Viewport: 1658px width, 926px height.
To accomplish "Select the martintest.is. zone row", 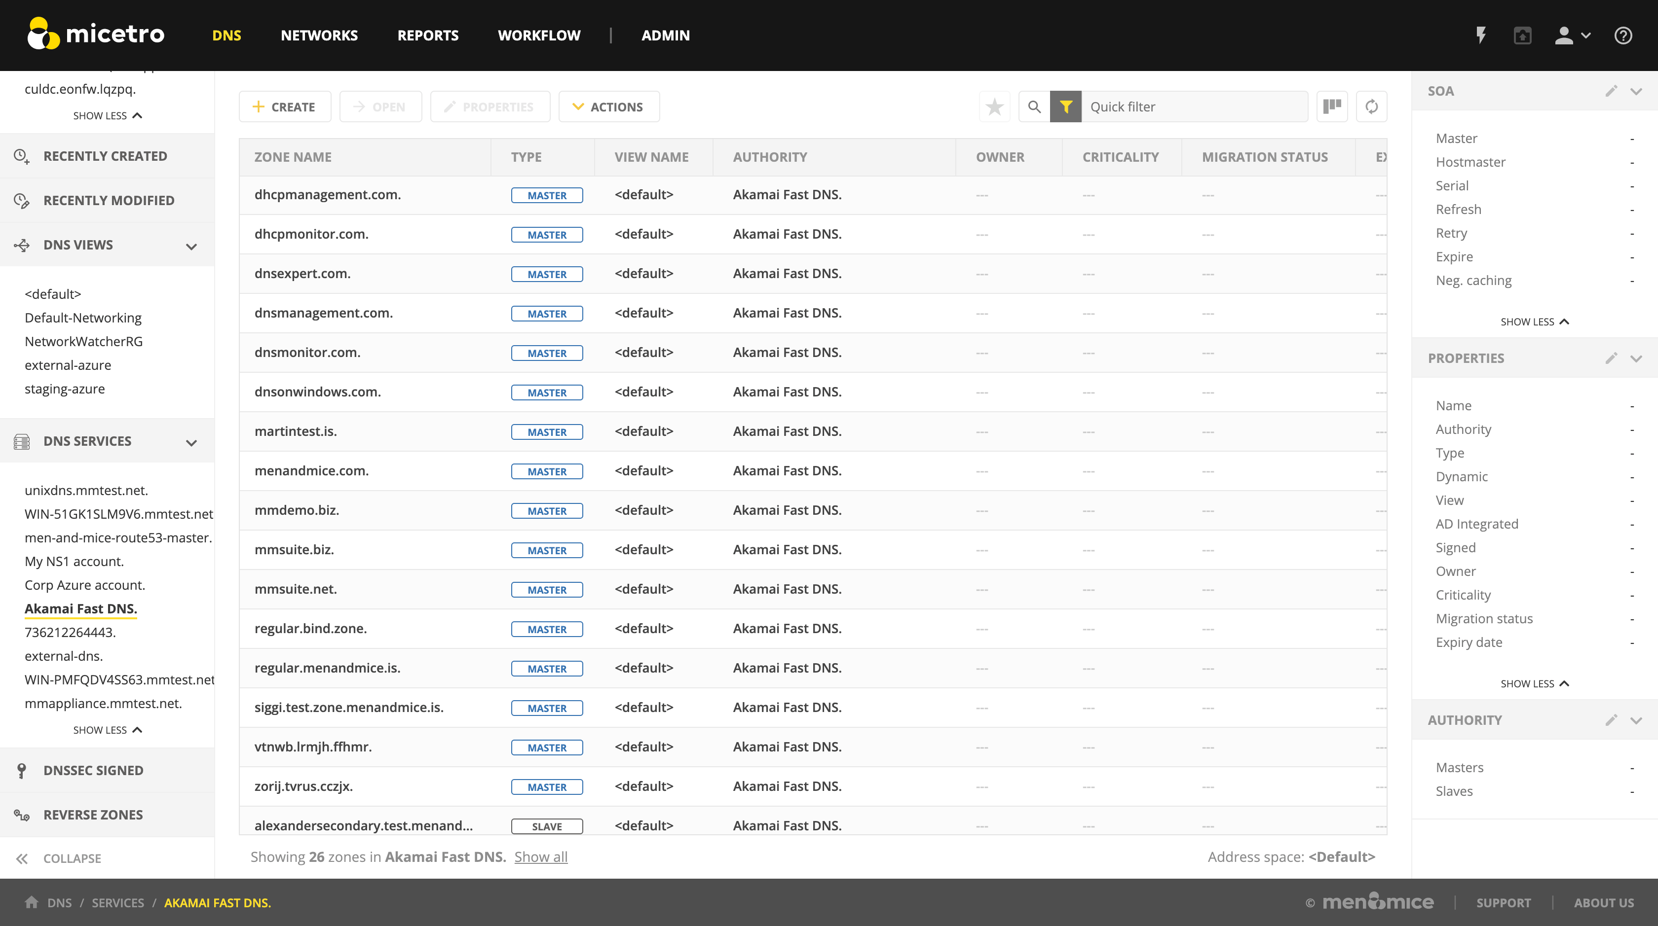I will point(813,431).
